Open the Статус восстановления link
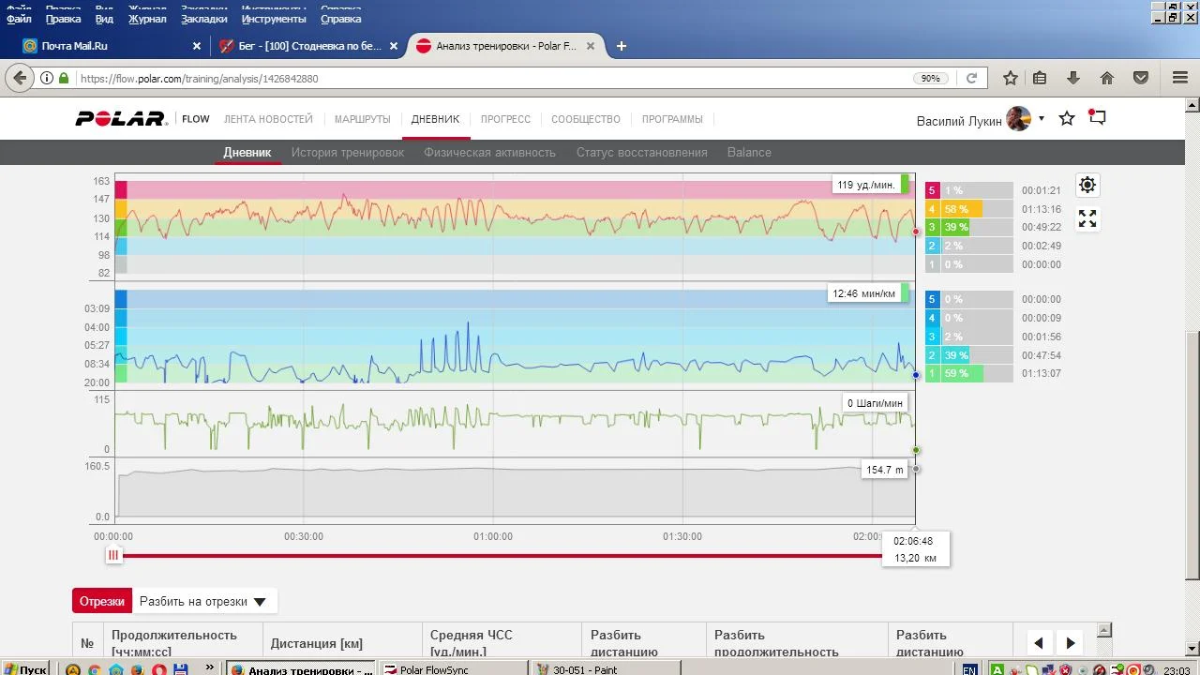This screenshot has width=1200, height=675. click(x=641, y=152)
